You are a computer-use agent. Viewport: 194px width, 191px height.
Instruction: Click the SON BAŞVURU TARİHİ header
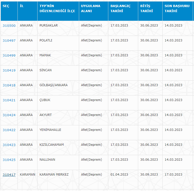pos(177,9)
